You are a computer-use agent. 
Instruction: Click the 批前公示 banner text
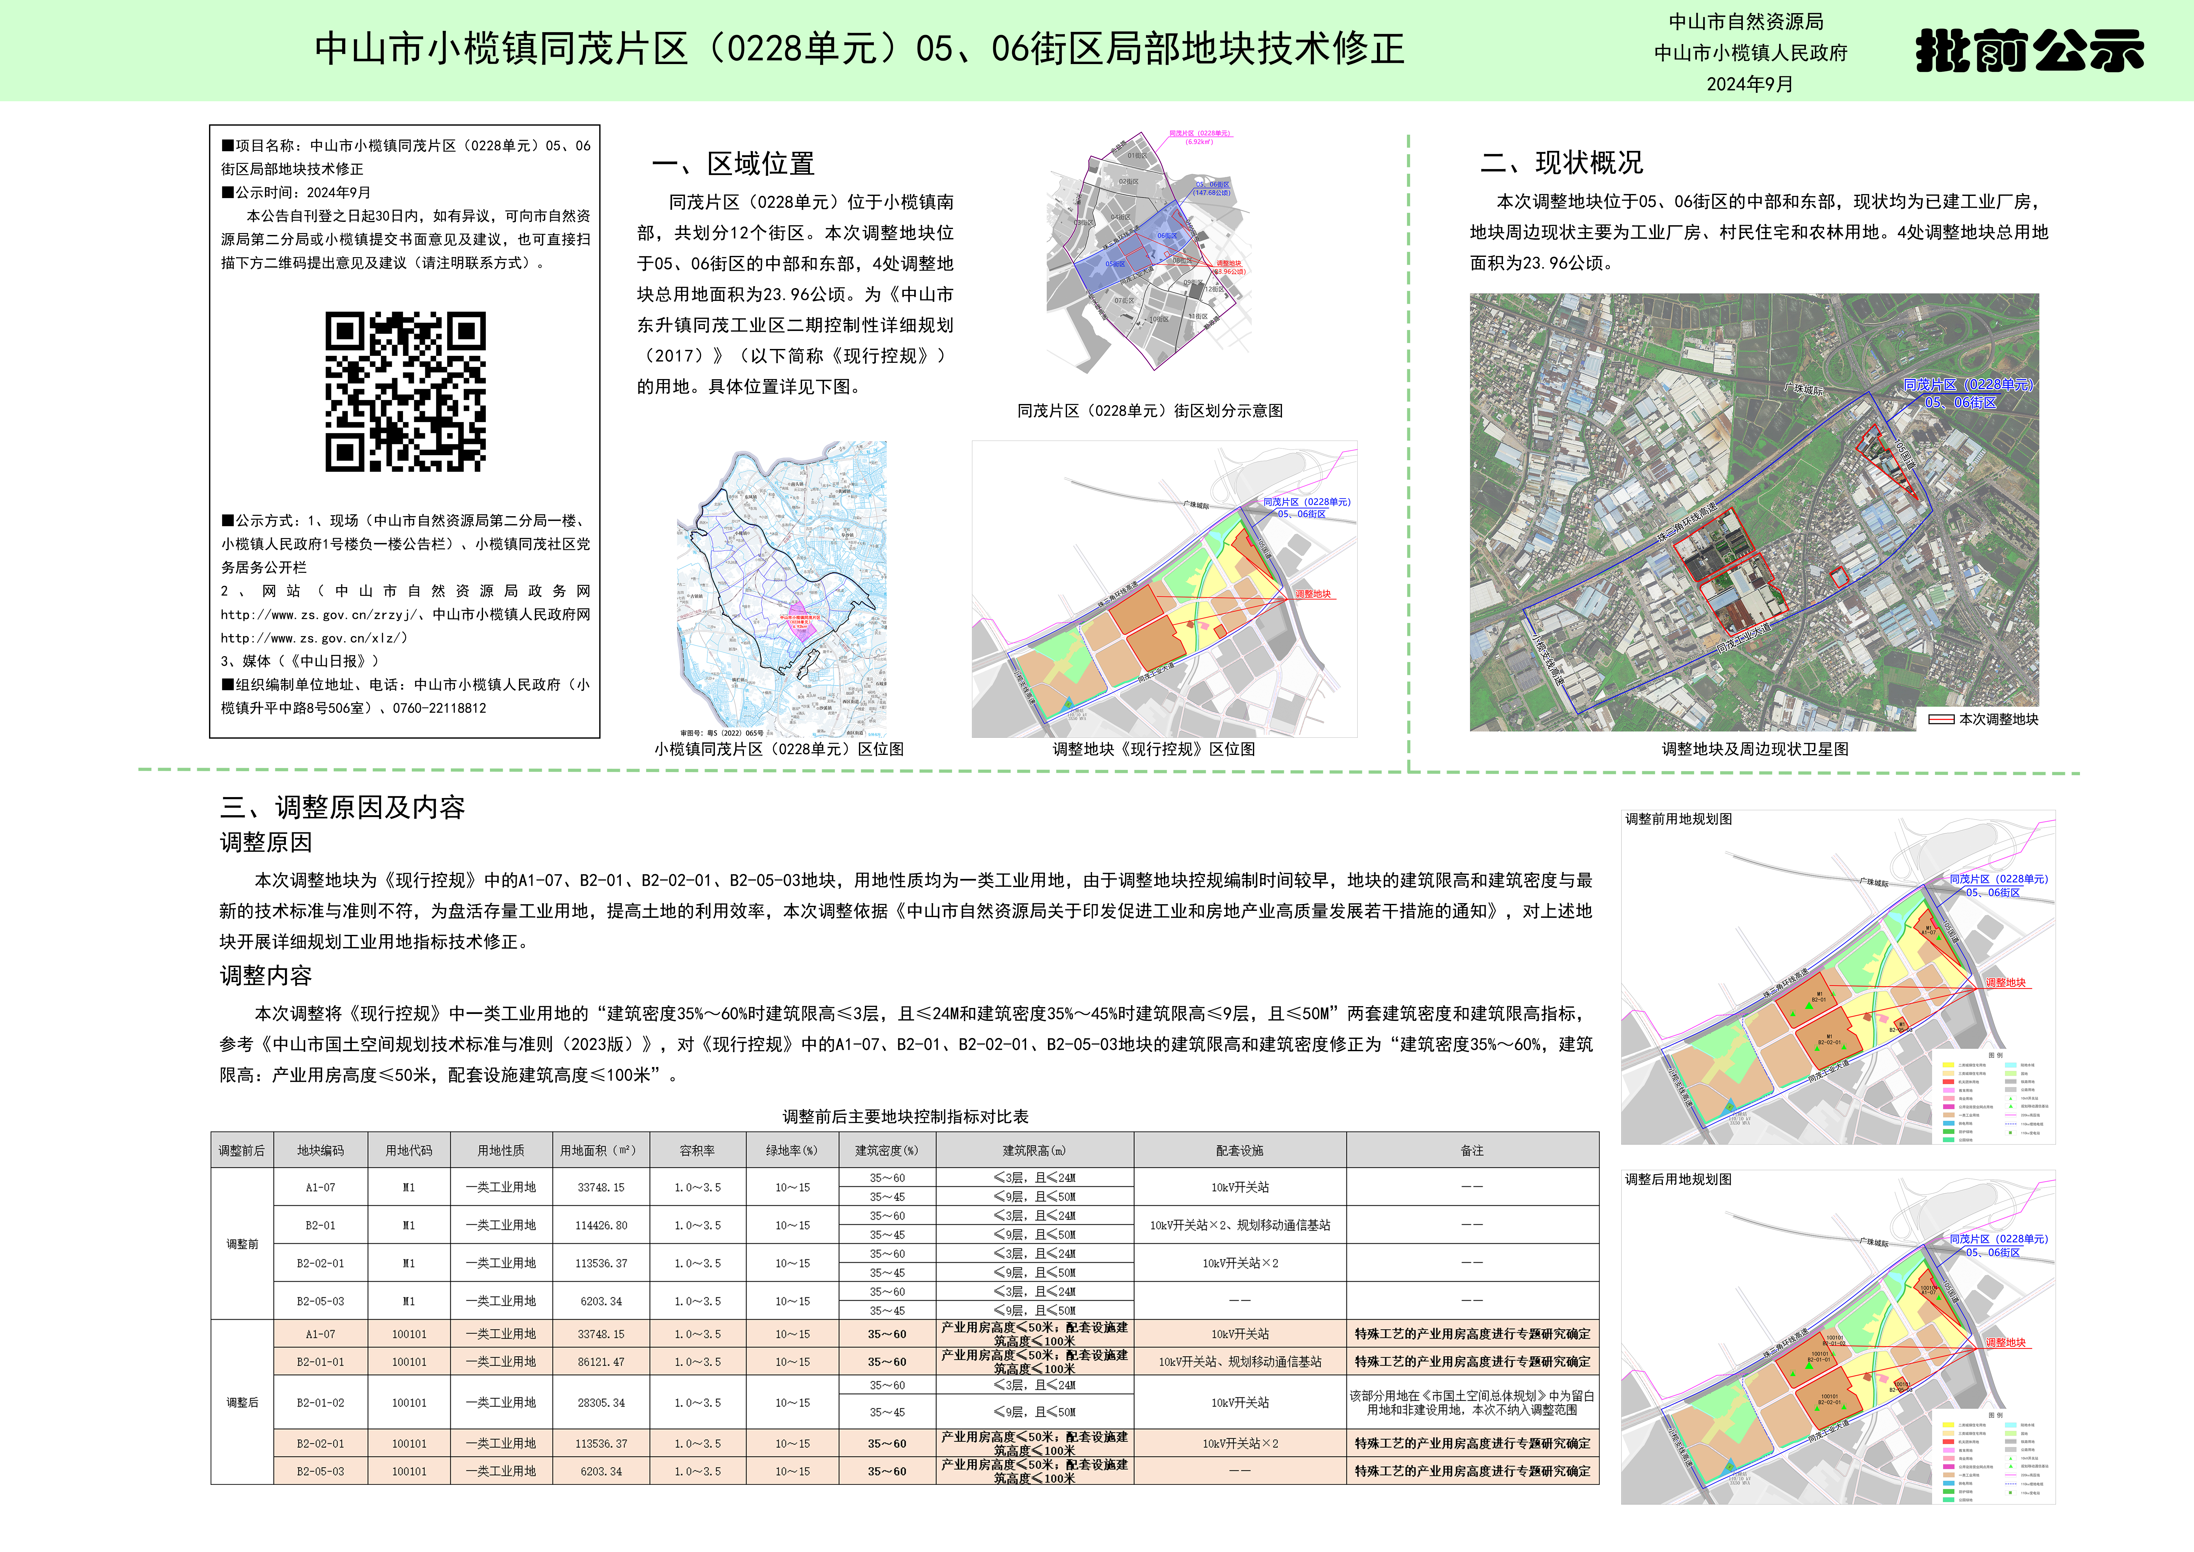click(2030, 51)
